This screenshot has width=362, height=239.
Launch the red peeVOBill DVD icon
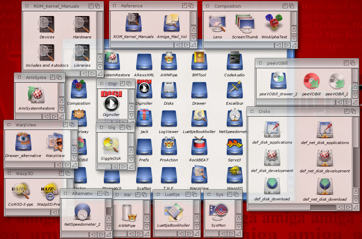(x=311, y=82)
